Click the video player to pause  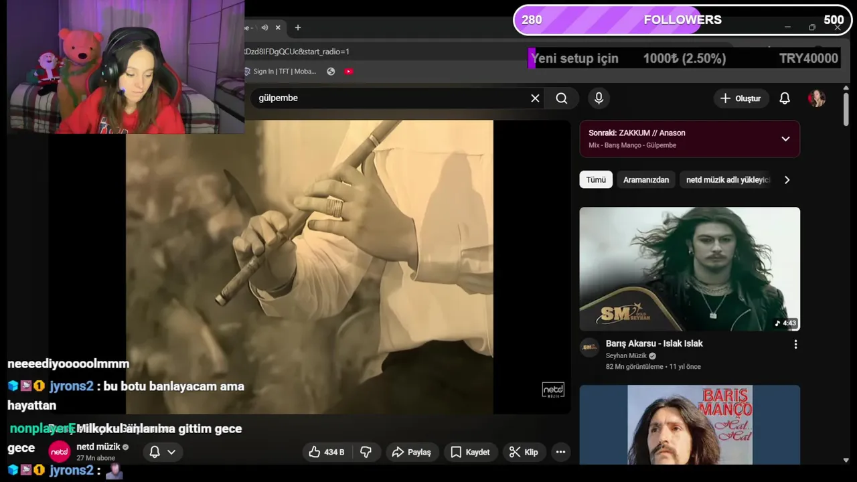[309, 267]
